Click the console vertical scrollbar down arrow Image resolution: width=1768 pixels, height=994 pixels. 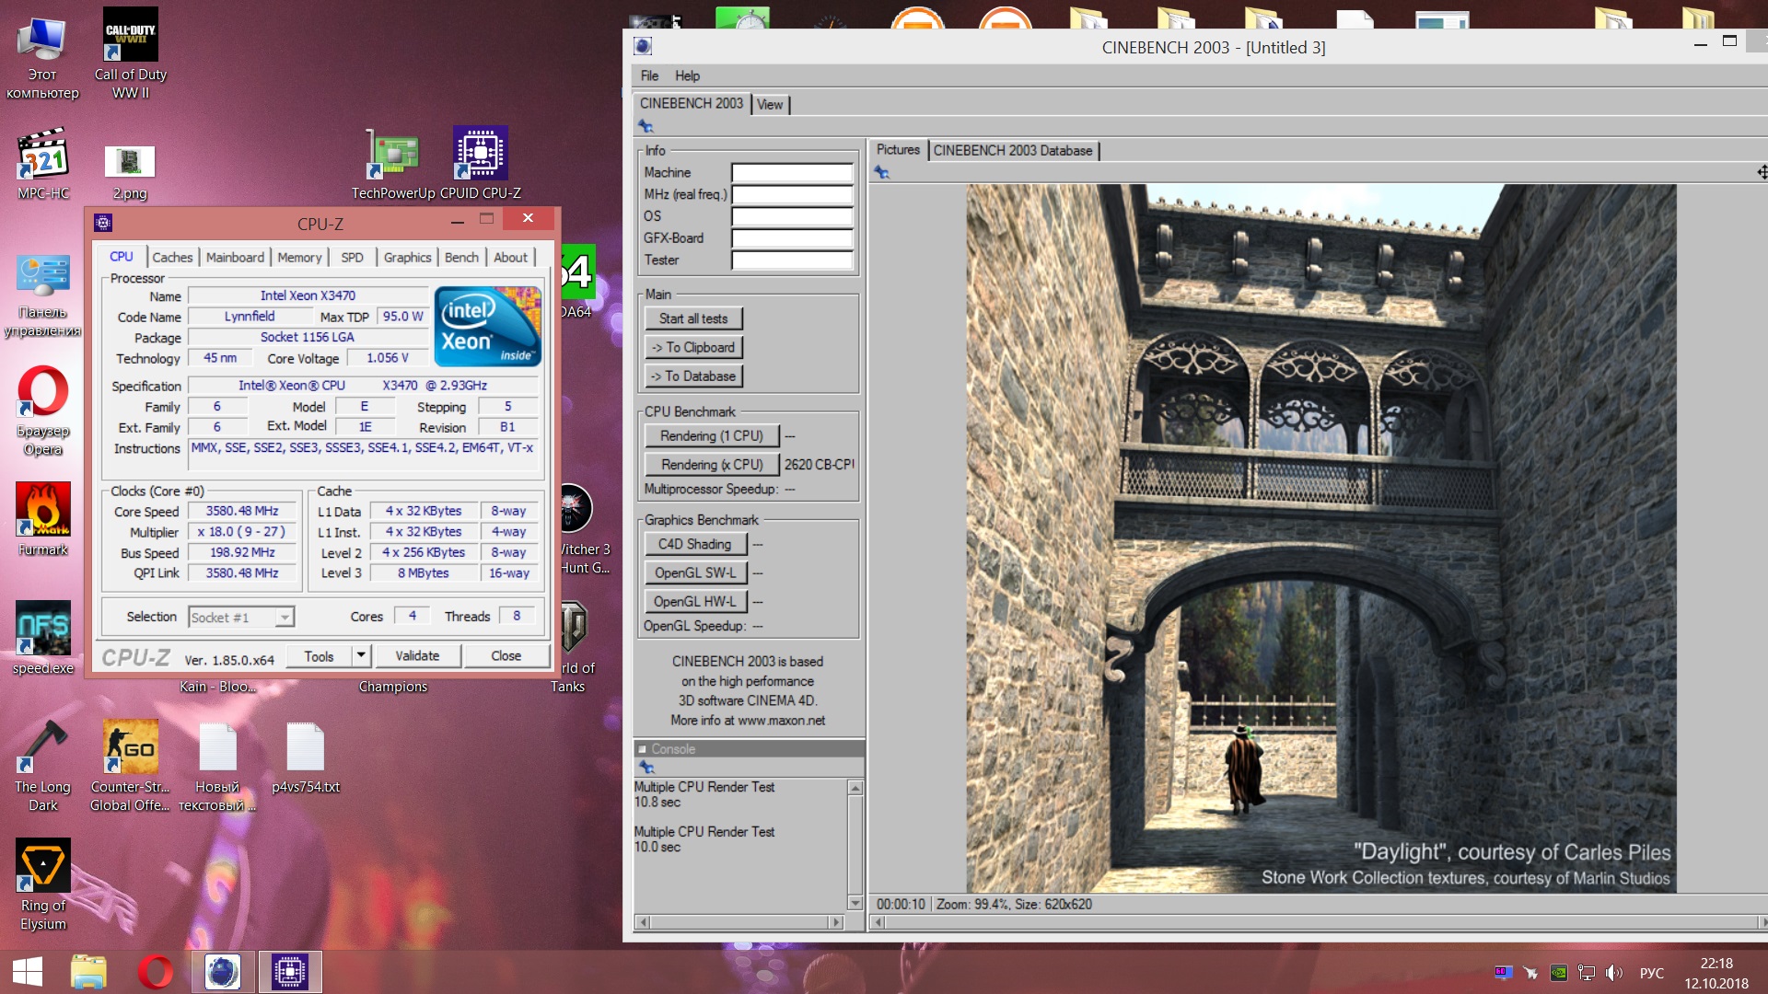click(x=855, y=903)
